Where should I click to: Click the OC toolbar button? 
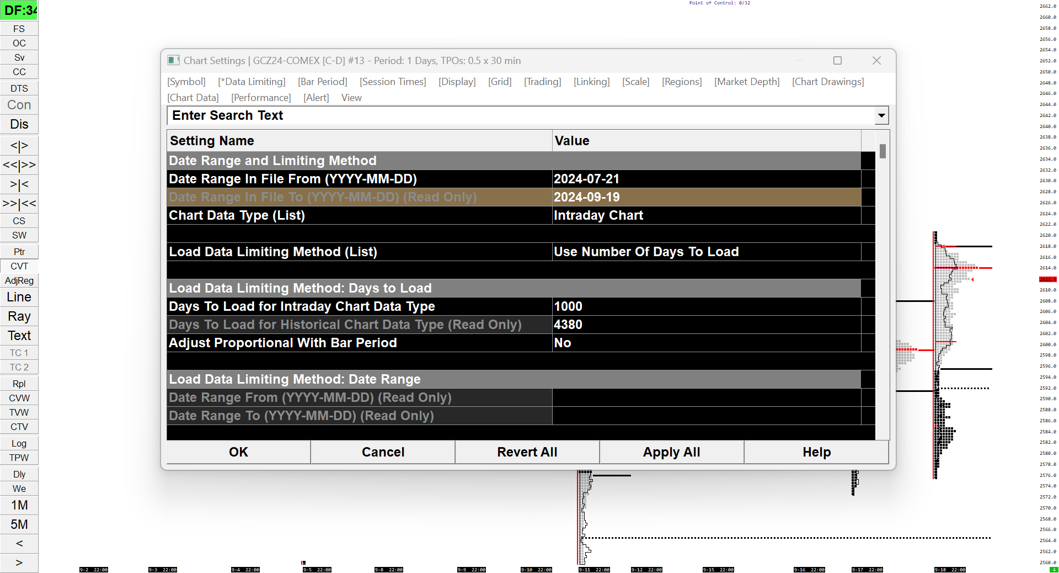[x=19, y=43]
